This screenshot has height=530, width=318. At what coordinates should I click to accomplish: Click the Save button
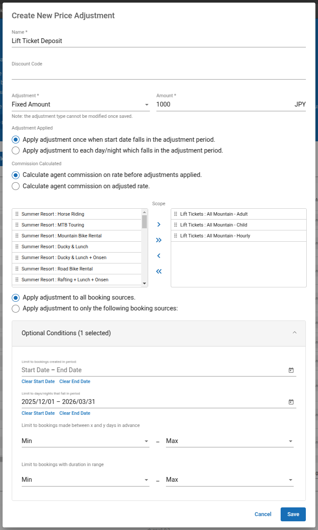[x=293, y=514]
